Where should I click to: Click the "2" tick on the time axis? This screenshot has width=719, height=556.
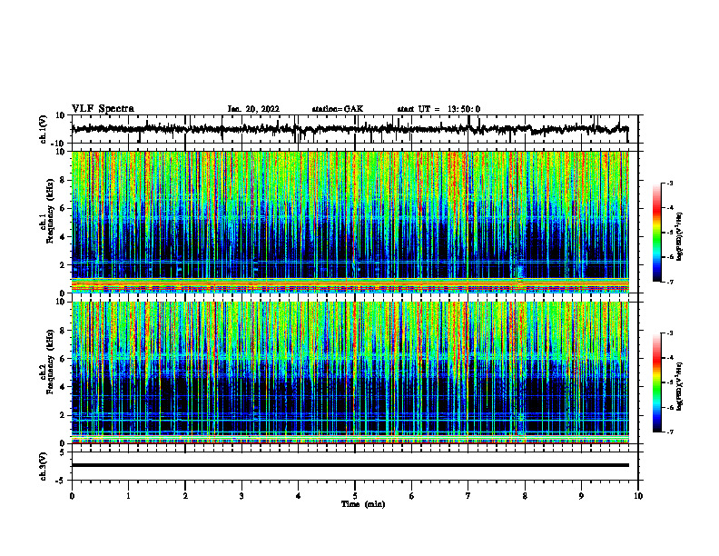click(185, 496)
